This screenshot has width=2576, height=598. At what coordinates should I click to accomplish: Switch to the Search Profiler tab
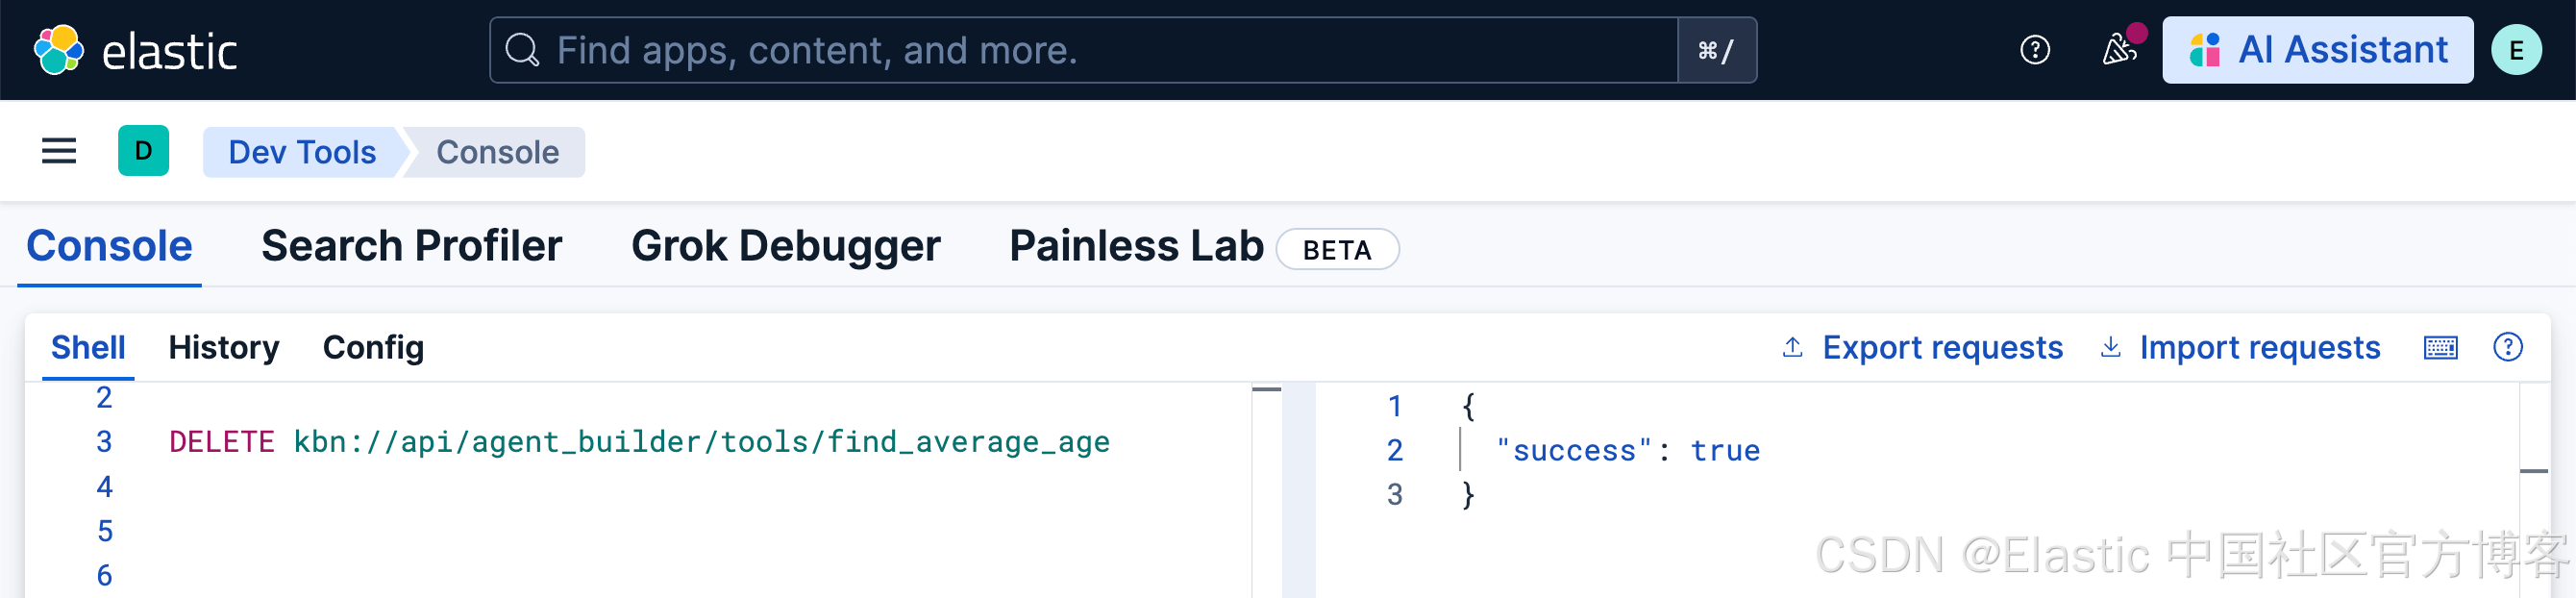pyautogui.click(x=411, y=246)
